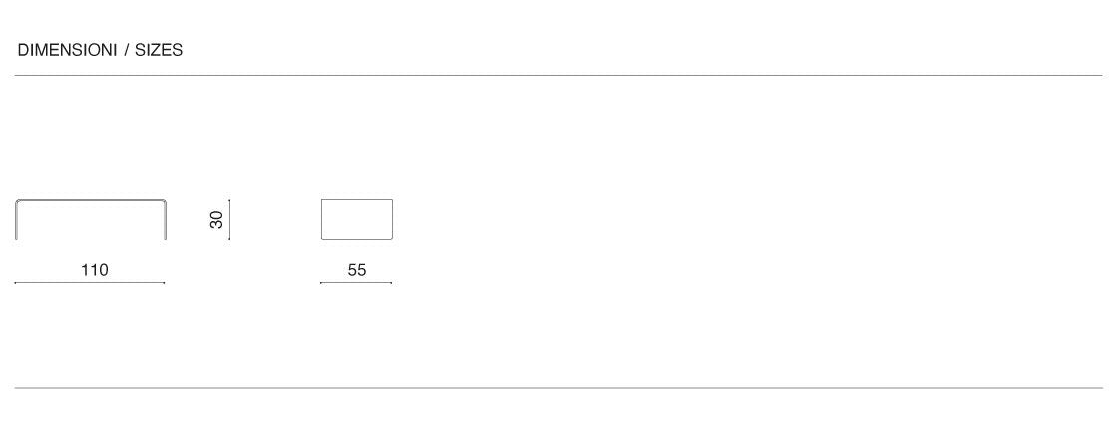Click the 110 width dimension label
This screenshot has height=421, width=1117.
pos(94,270)
